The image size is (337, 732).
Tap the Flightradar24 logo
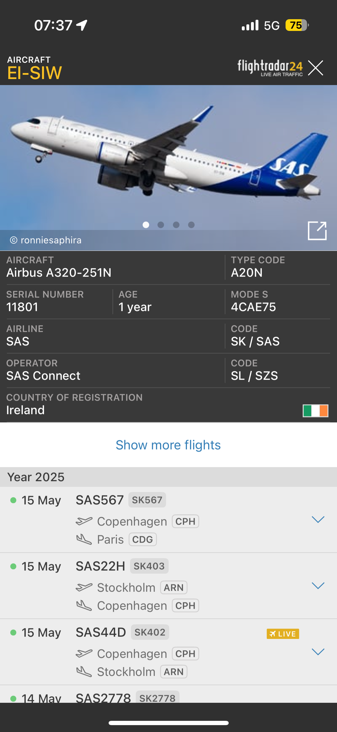pyautogui.click(x=270, y=68)
